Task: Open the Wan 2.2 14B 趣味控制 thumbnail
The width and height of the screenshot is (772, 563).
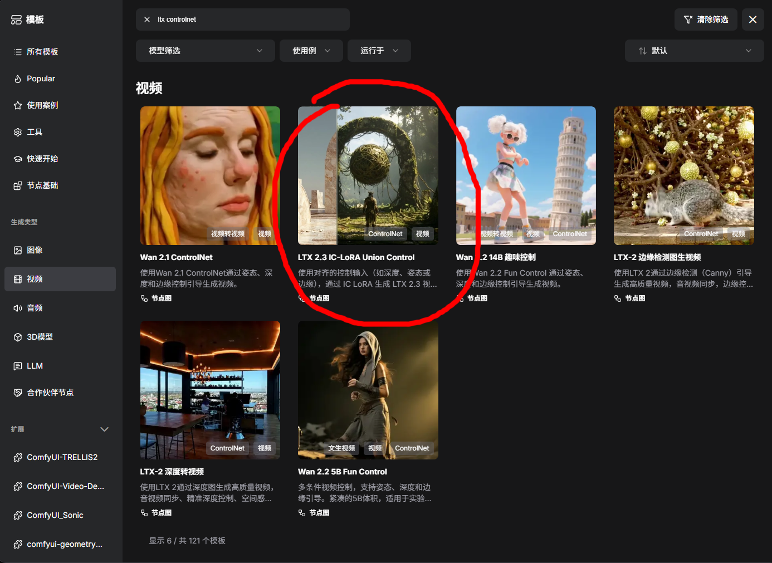Action: click(x=526, y=175)
